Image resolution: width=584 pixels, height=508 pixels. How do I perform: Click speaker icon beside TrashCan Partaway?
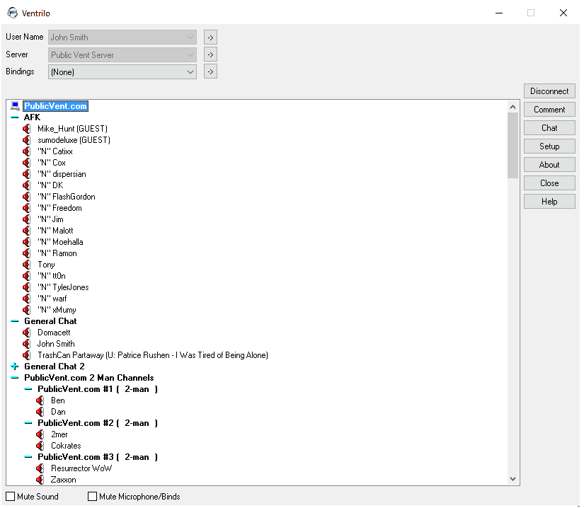(x=26, y=355)
